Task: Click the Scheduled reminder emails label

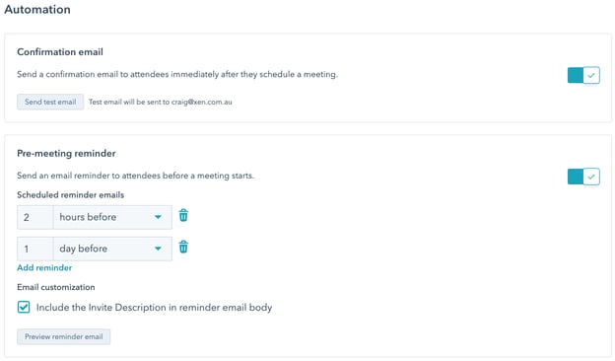Action: (x=71, y=195)
